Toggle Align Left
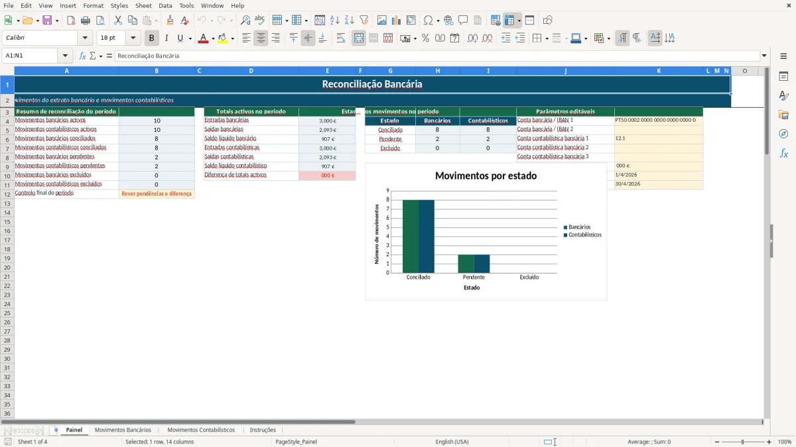The width and height of the screenshot is (796, 447). [x=246, y=38]
